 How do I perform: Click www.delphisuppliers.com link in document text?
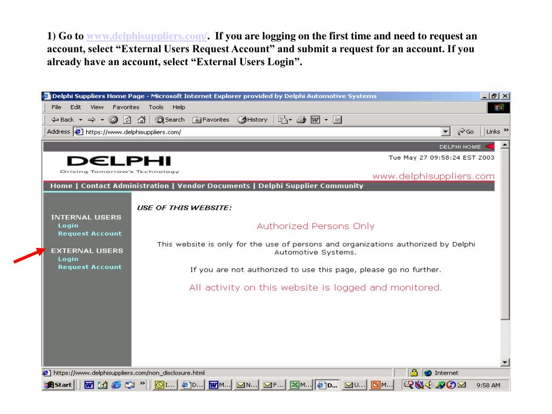[147, 36]
